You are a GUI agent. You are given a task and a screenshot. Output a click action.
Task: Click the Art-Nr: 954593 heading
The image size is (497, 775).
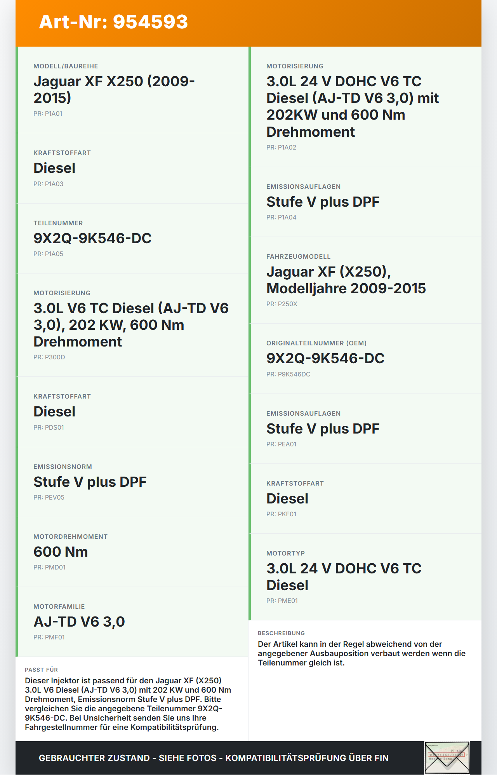click(x=113, y=22)
